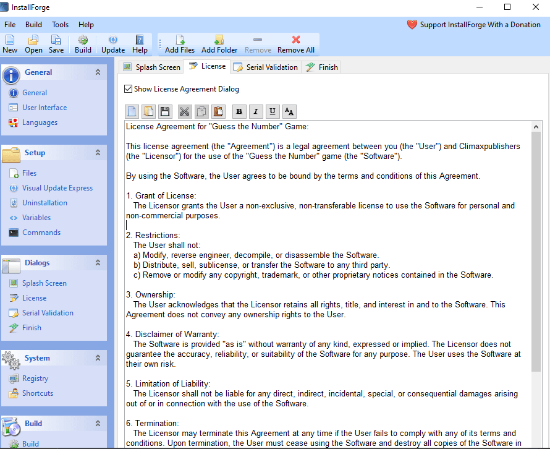Click Add Folder toolbar icon
Screen dimensions: 550x449
(219, 41)
